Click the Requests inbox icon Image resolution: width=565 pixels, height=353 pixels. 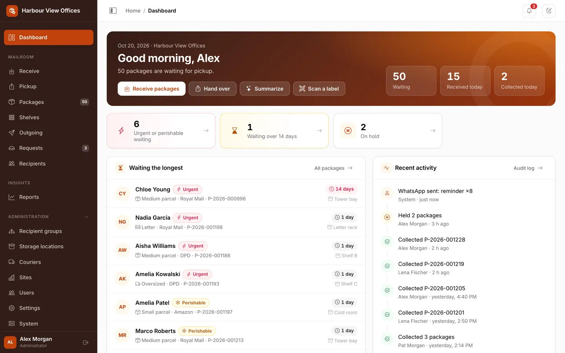[12, 148]
